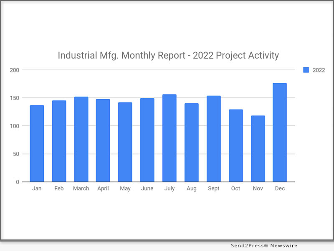Screen dimensions: 334x251
Task: Click the Jan x-axis label
Action: point(37,189)
